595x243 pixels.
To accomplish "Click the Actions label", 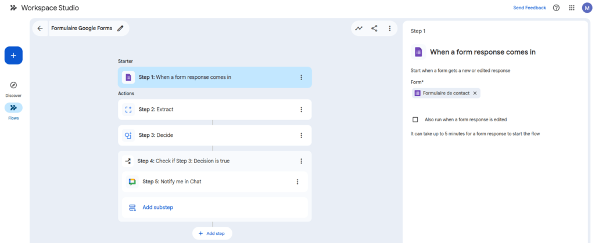I will [x=126, y=93].
